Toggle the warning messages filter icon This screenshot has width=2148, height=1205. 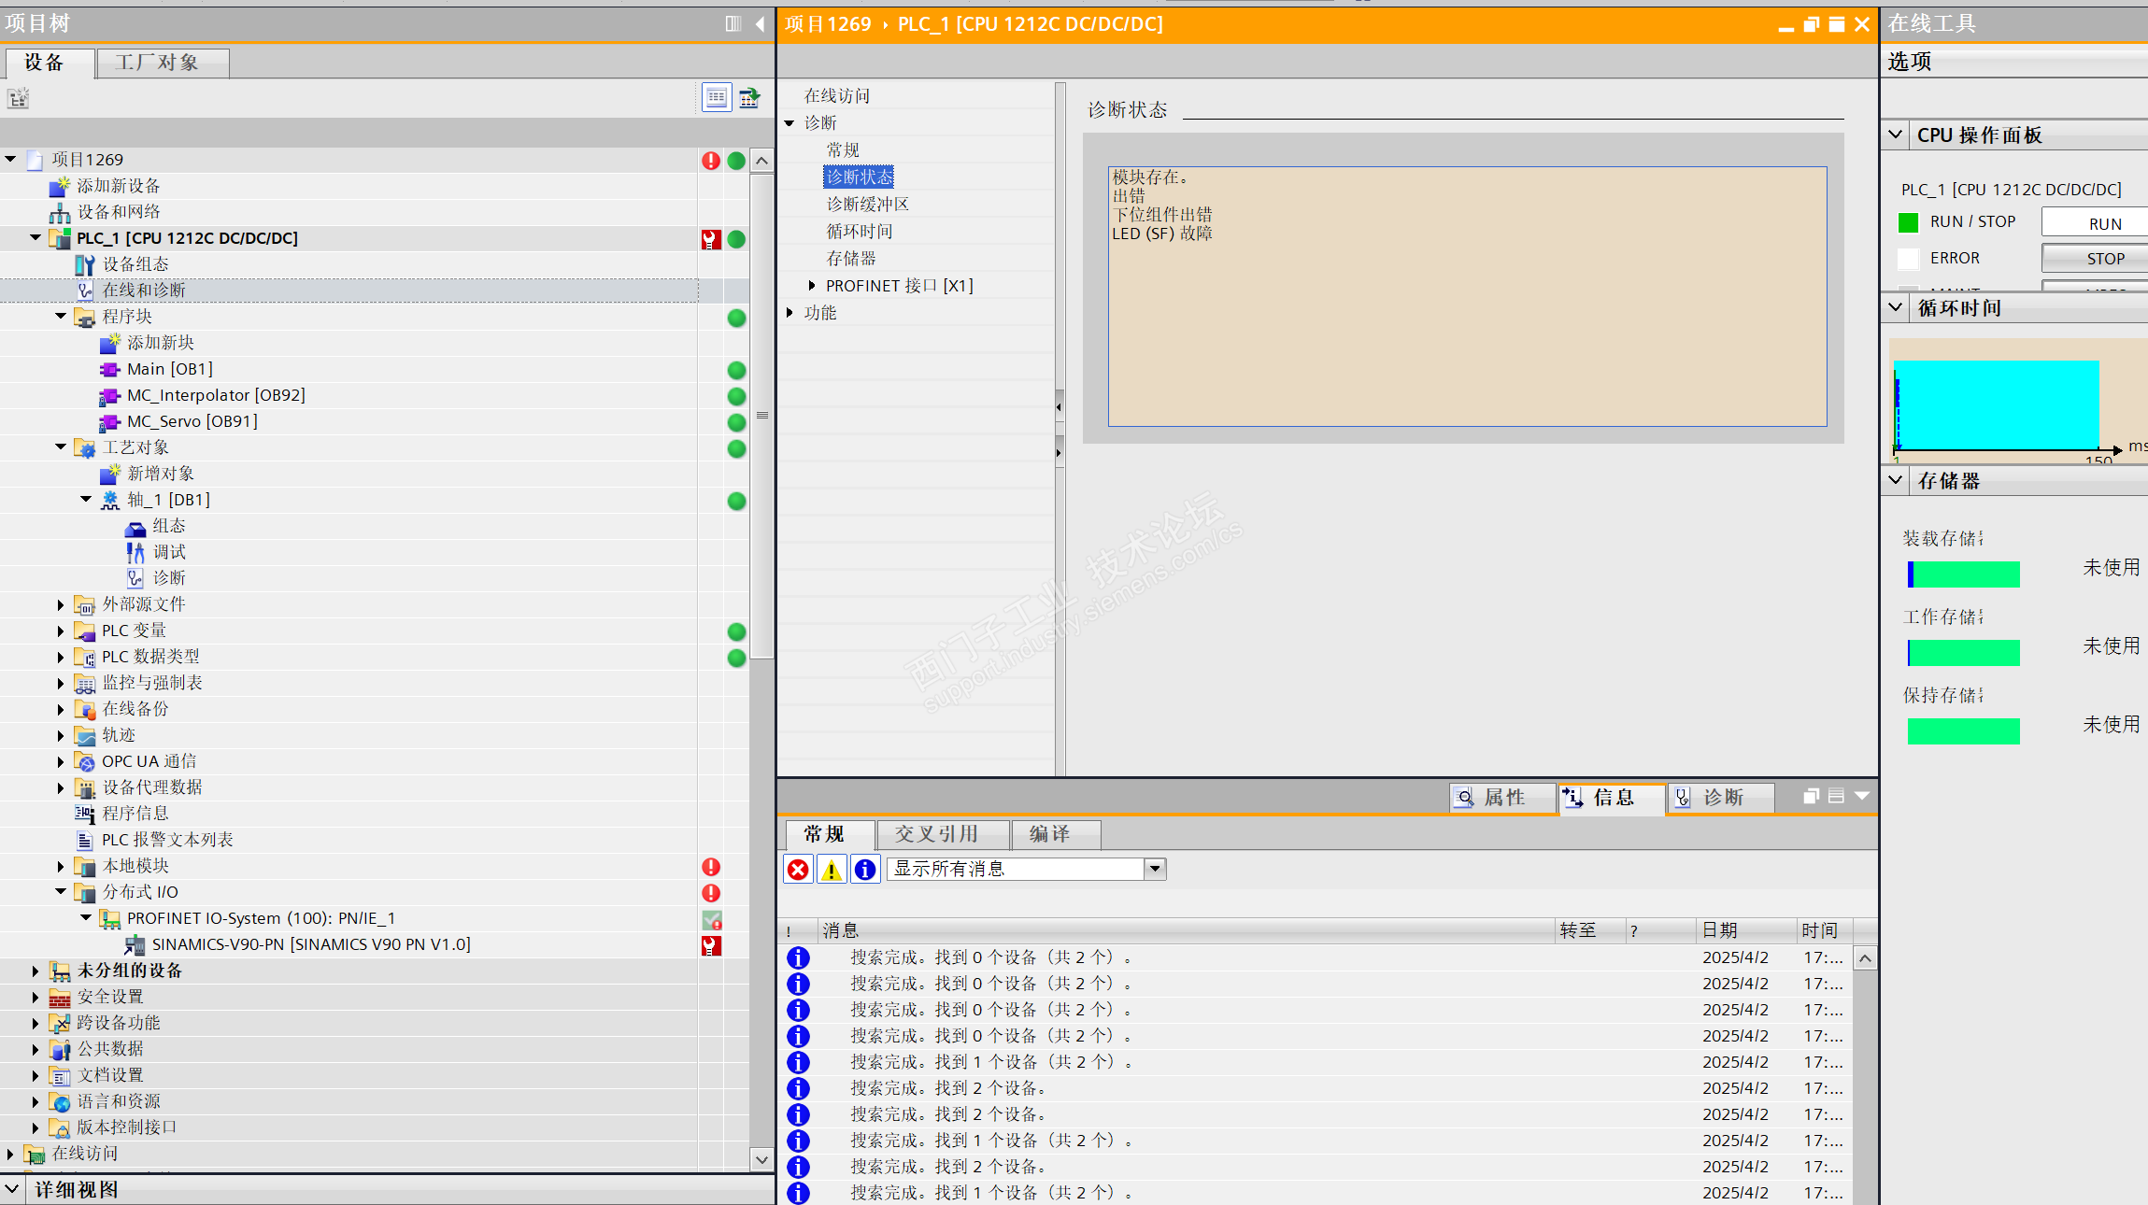832,870
